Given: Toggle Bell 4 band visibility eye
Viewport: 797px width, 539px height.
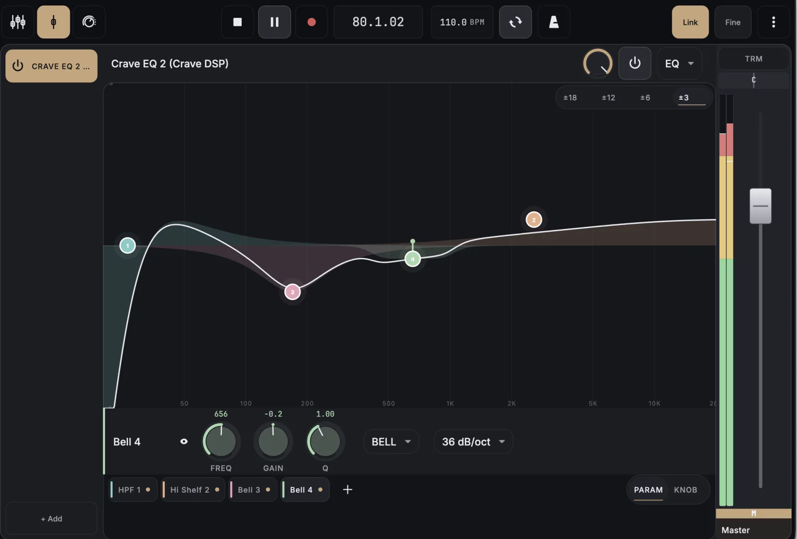Looking at the screenshot, I should [x=184, y=441].
